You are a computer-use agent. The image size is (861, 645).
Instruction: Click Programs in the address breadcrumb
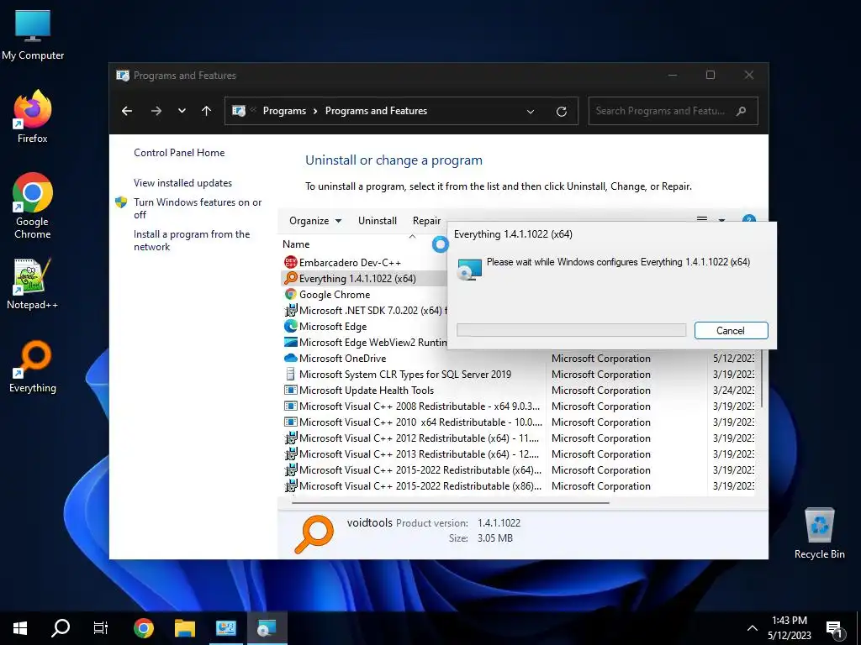coord(284,111)
